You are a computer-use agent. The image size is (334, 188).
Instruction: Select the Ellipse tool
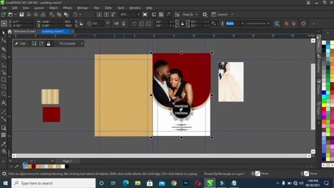tap(4, 87)
